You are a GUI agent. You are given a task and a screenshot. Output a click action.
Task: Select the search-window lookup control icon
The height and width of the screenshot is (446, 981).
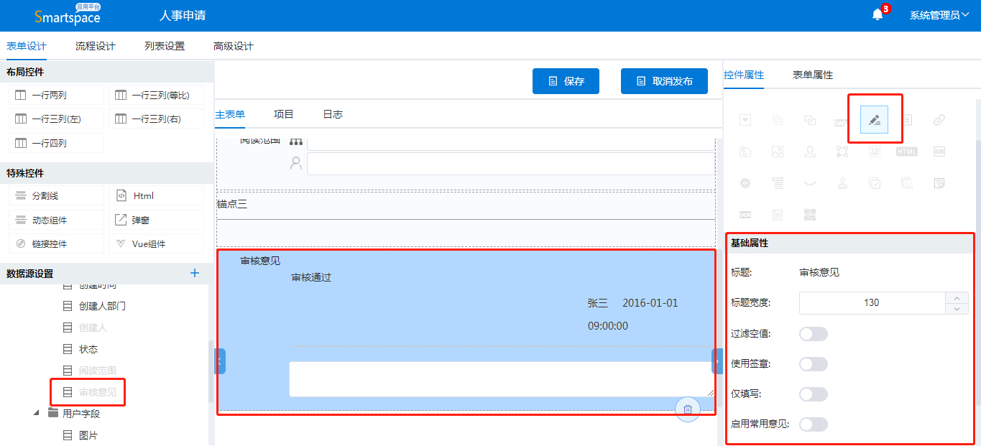coord(939,183)
